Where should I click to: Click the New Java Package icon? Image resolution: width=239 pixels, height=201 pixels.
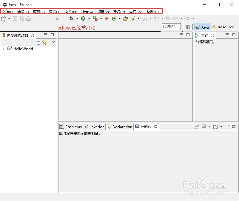pos(107,18)
